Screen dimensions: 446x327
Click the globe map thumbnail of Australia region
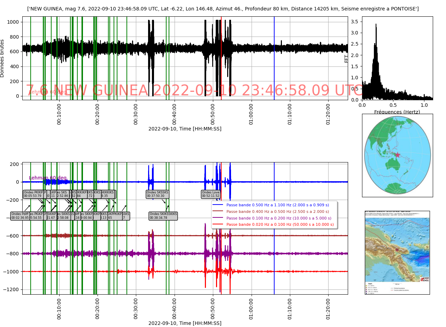397,155
